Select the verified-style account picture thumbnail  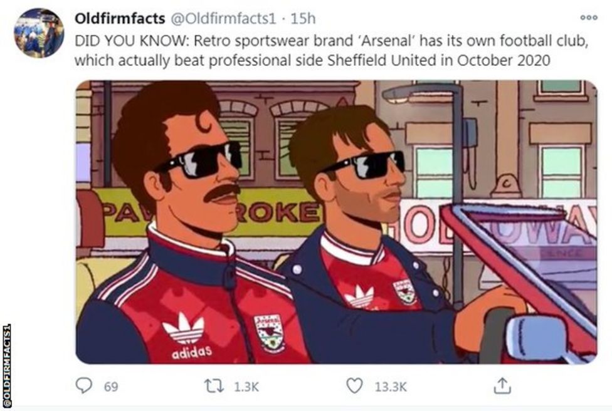pyautogui.click(x=39, y=34)
